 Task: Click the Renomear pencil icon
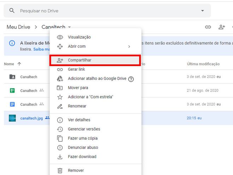tap(60, 106)
